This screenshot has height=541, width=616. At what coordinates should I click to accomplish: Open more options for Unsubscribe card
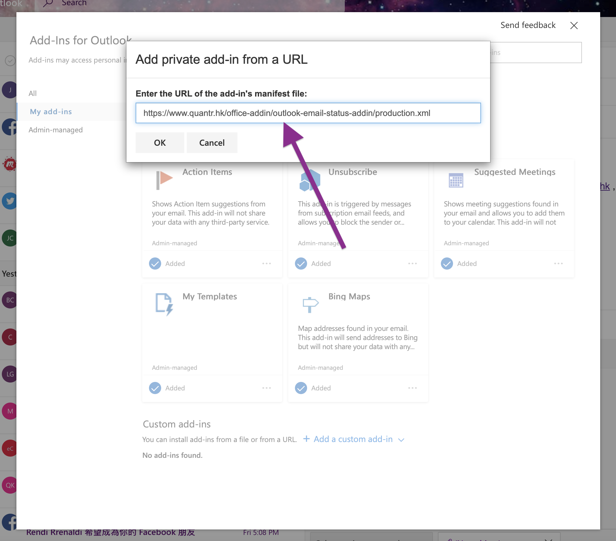point(413,264)
